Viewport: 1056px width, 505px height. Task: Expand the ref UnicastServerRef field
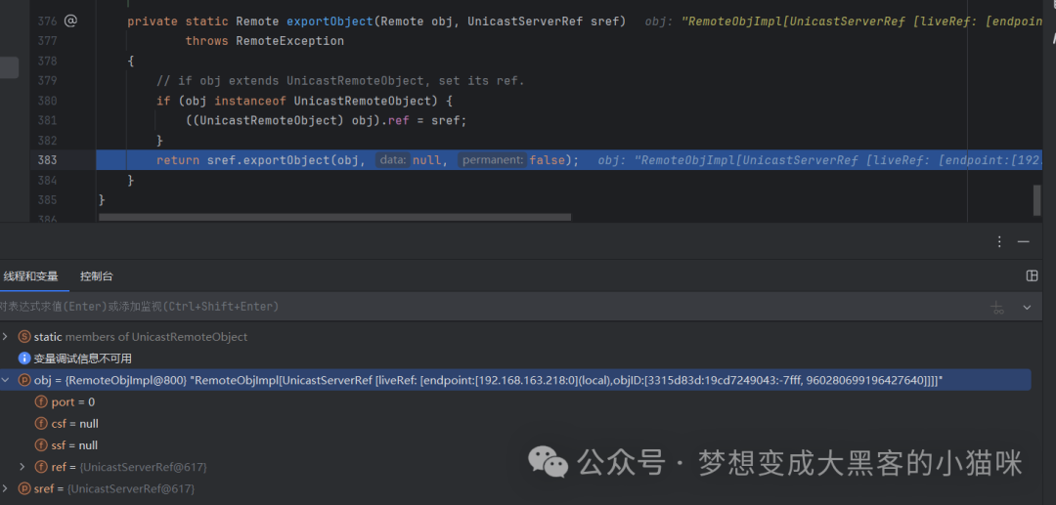22,466
